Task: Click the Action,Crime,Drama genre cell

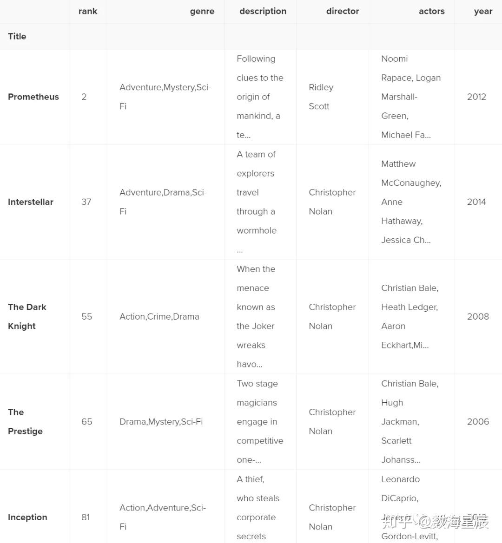Action: (x=159, y=316)
